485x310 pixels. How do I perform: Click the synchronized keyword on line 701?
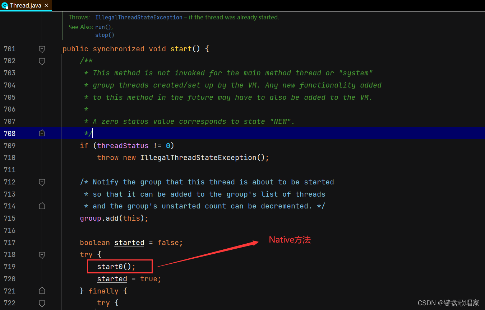tap(119, 49)
